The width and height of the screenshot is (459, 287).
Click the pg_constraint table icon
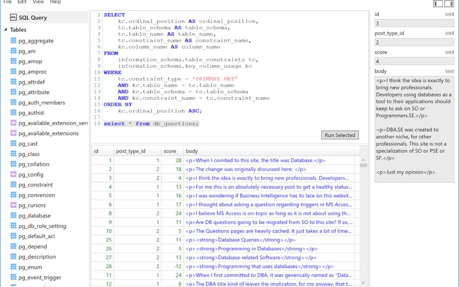tap(13, 184)
